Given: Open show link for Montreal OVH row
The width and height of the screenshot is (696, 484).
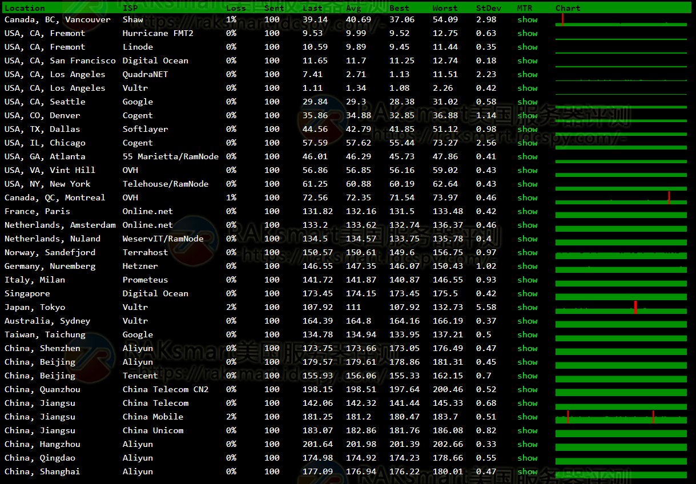Looking at the screenshot, I should tap(528, 197).
